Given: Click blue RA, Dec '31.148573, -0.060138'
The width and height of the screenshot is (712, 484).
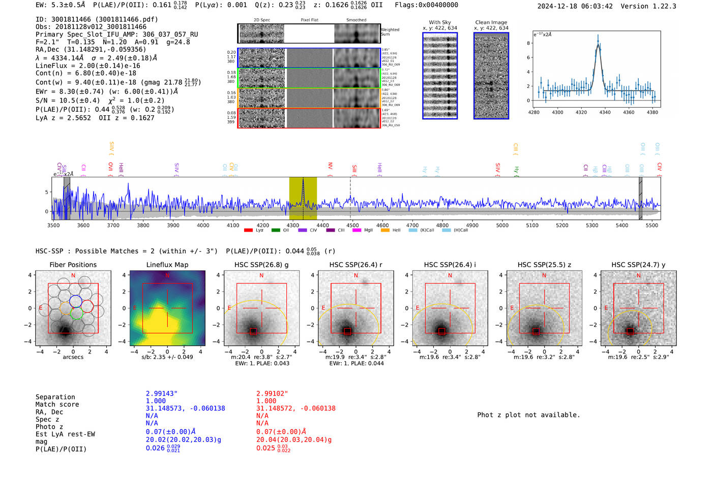Looking at the screenshot, I should coord(186,408).
